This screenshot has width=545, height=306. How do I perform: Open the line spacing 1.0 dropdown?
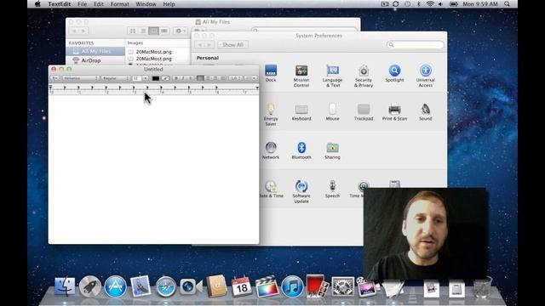click(x=235, y=78)
